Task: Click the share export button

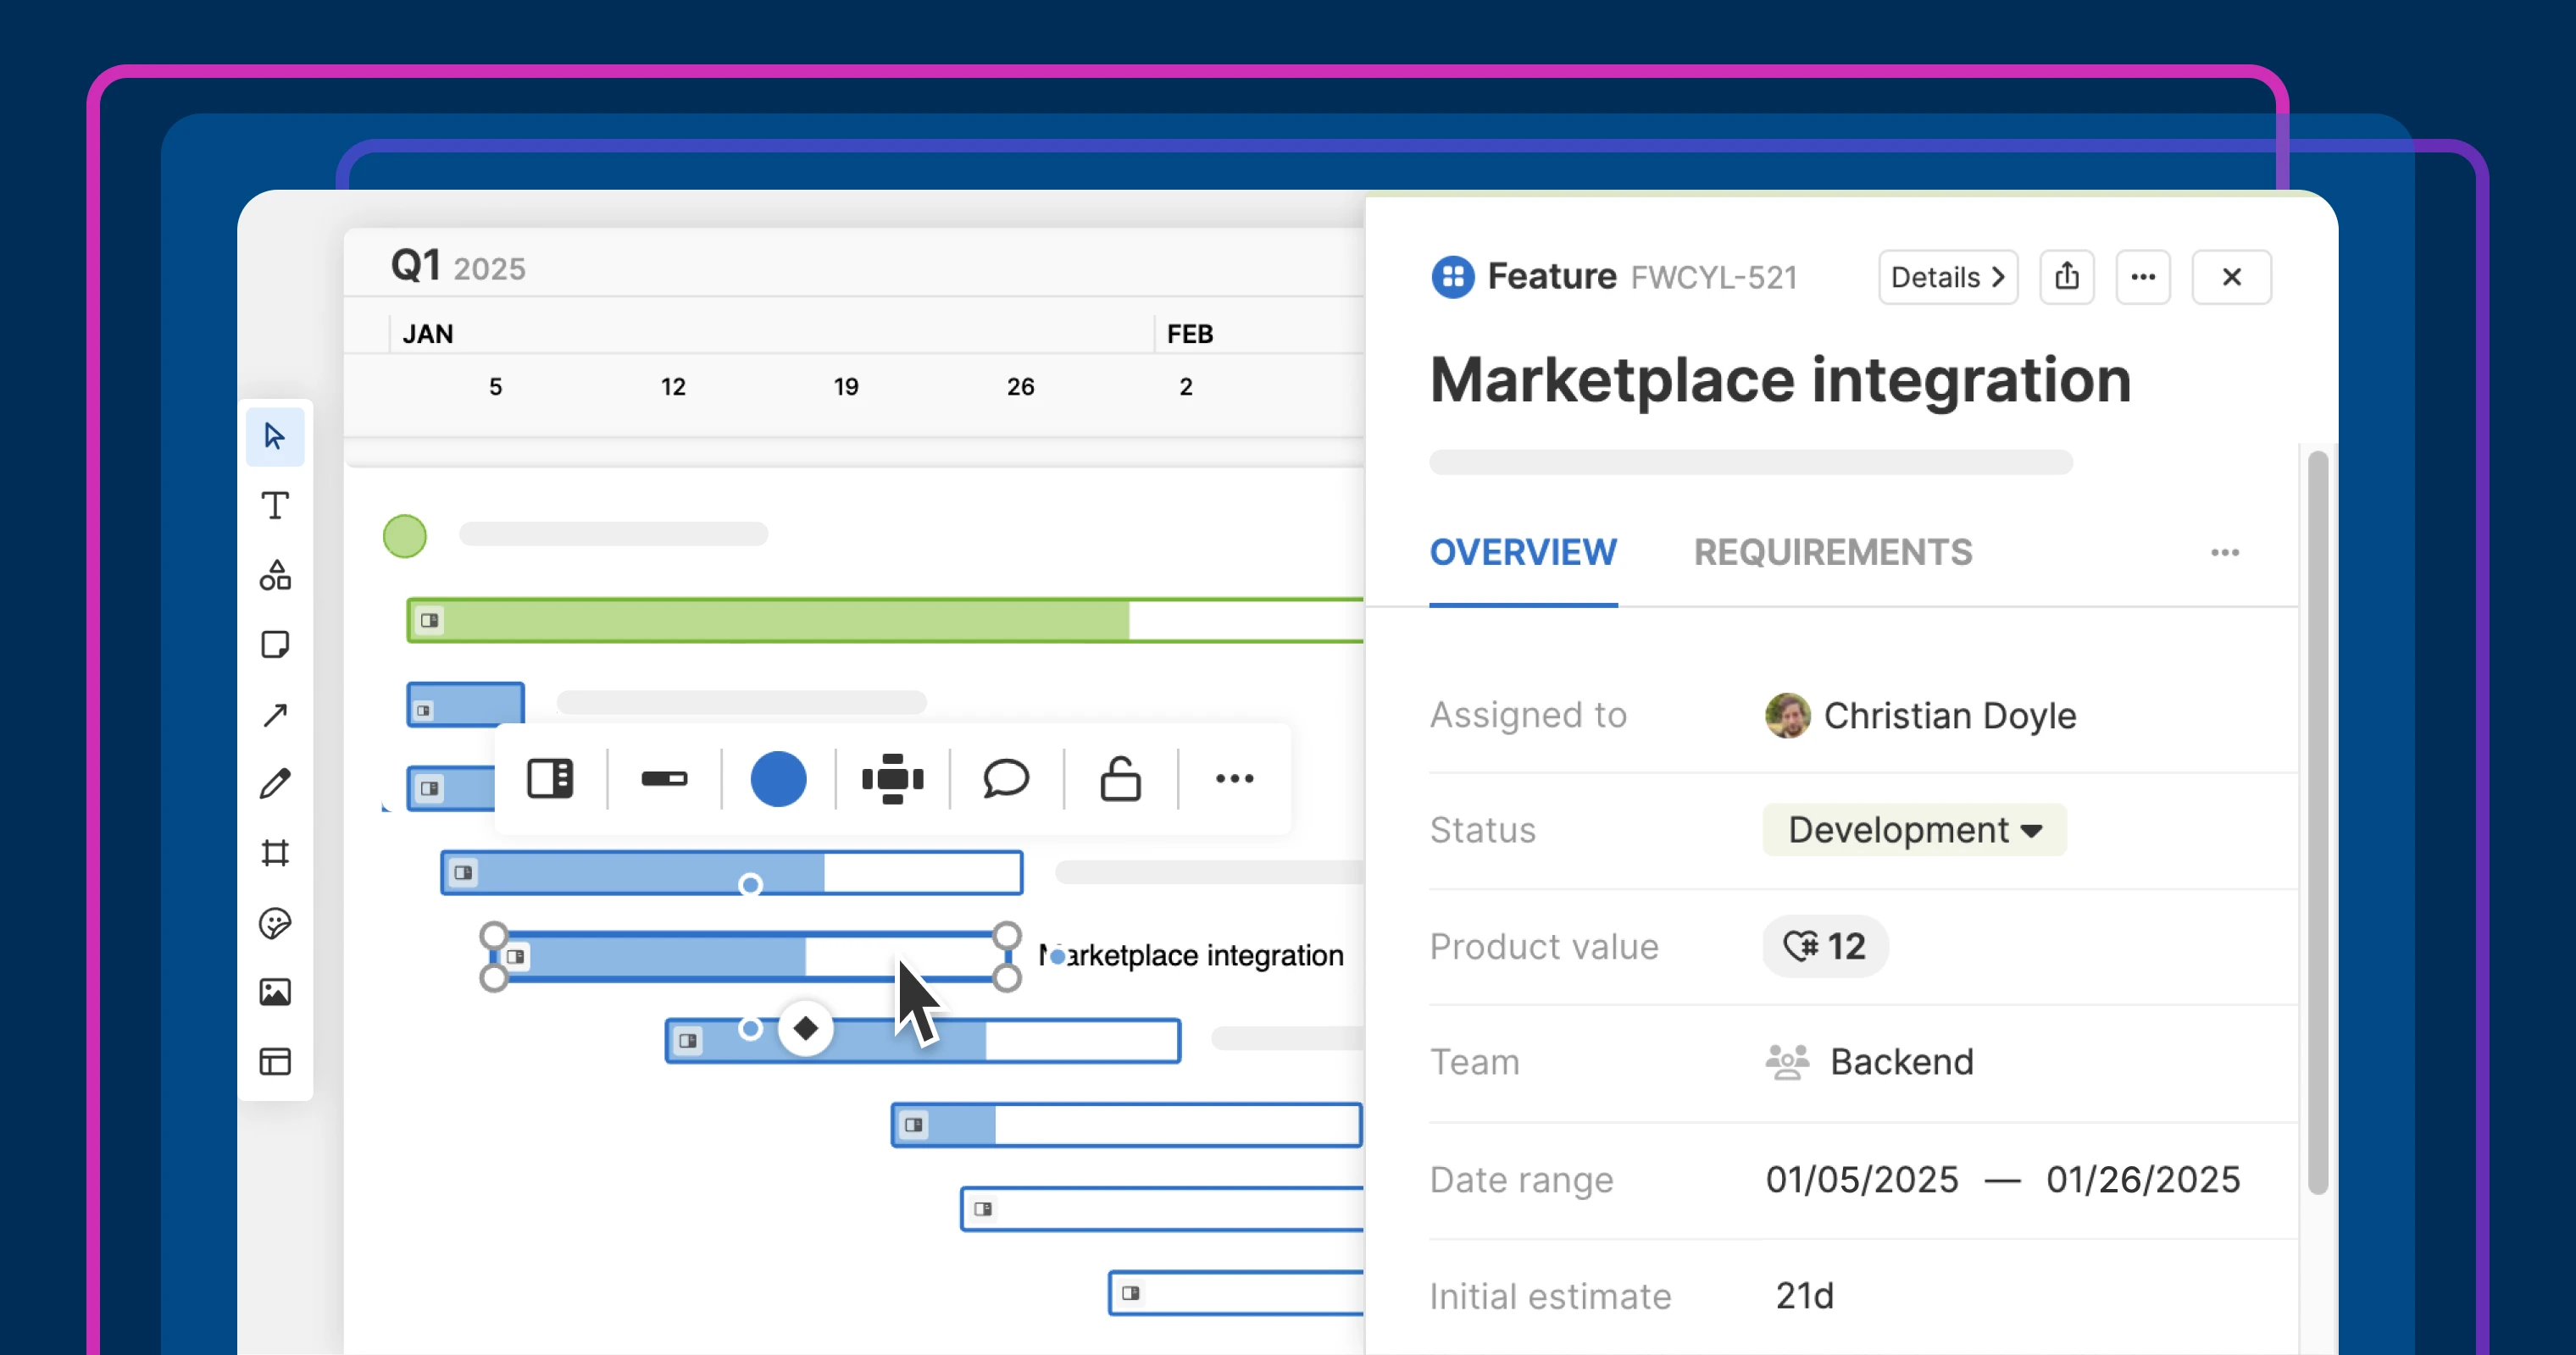Action: coord(2066,277)
